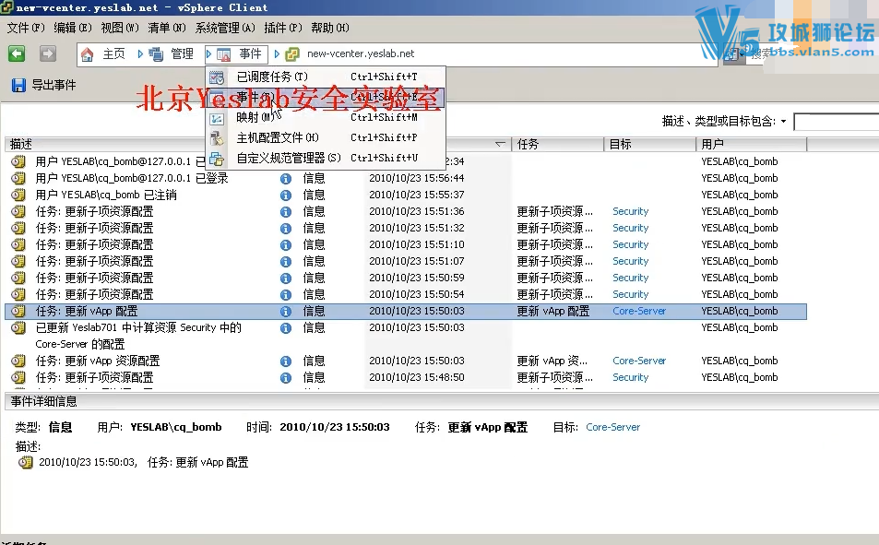Click the 管理 breadcrumb icon
879x545 pixels.
coord(156,54)
